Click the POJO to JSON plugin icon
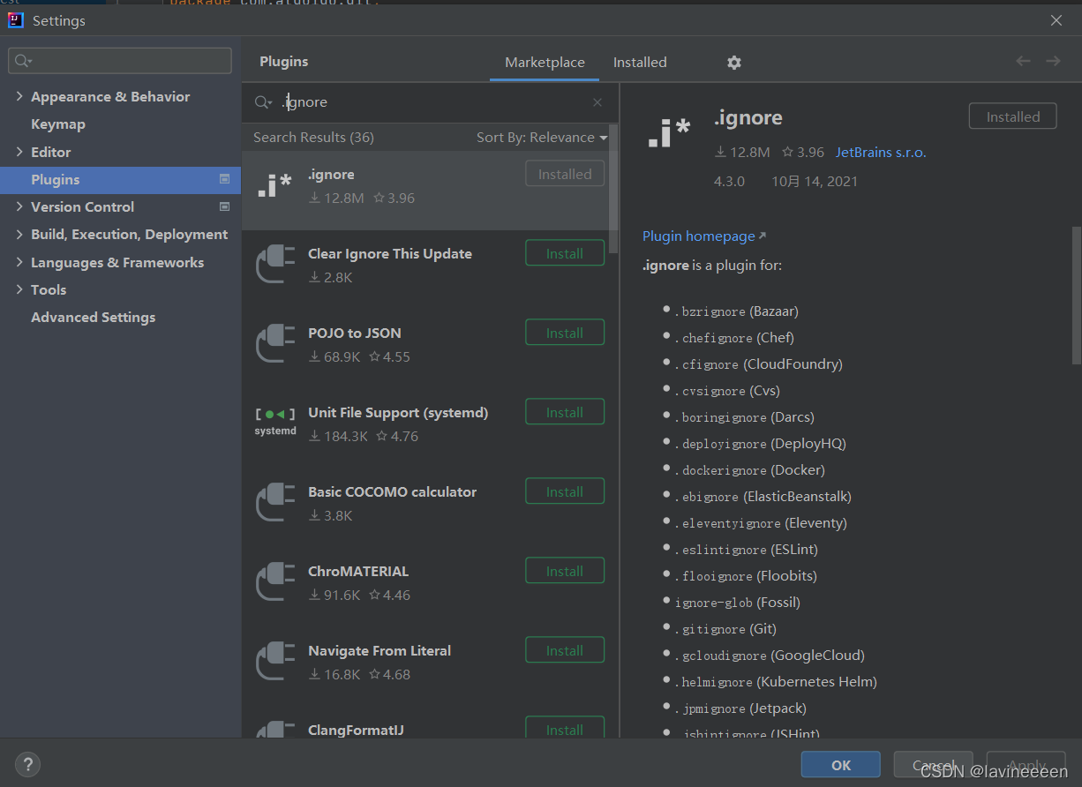 [274, 345]
